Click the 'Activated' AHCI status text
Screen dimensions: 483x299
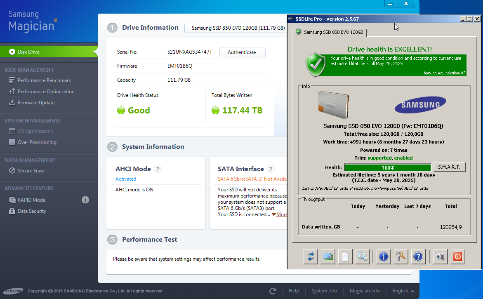click(126, 179)
